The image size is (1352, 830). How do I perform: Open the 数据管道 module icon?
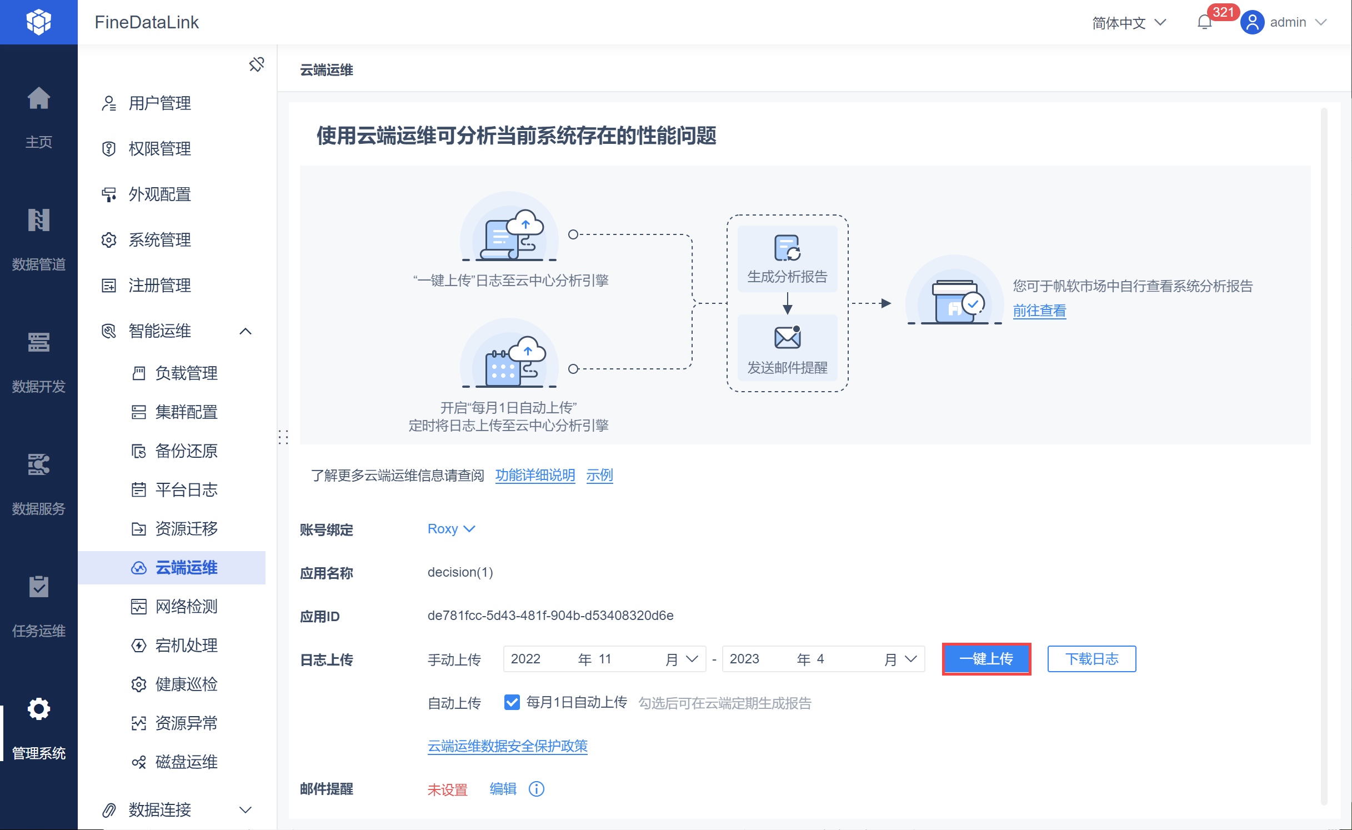coord(38,221)
